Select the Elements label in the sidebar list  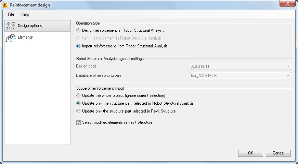point(25,37)
